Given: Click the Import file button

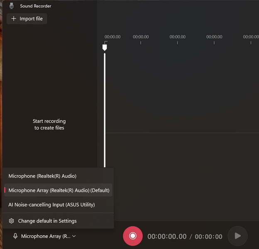Looking at the screenshot, I should point(27,19).
